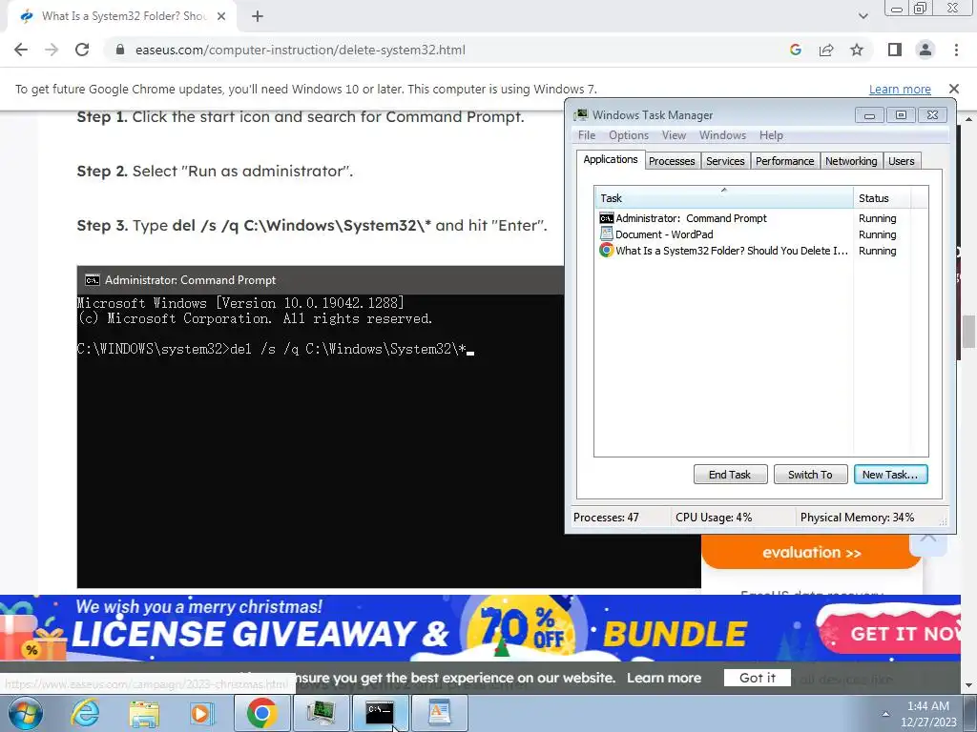Sort by Status column header

tap(882, 198)
